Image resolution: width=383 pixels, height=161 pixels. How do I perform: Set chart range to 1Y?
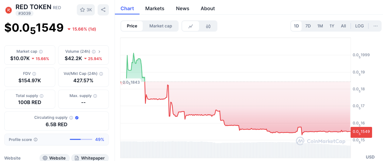click(332, 26)
